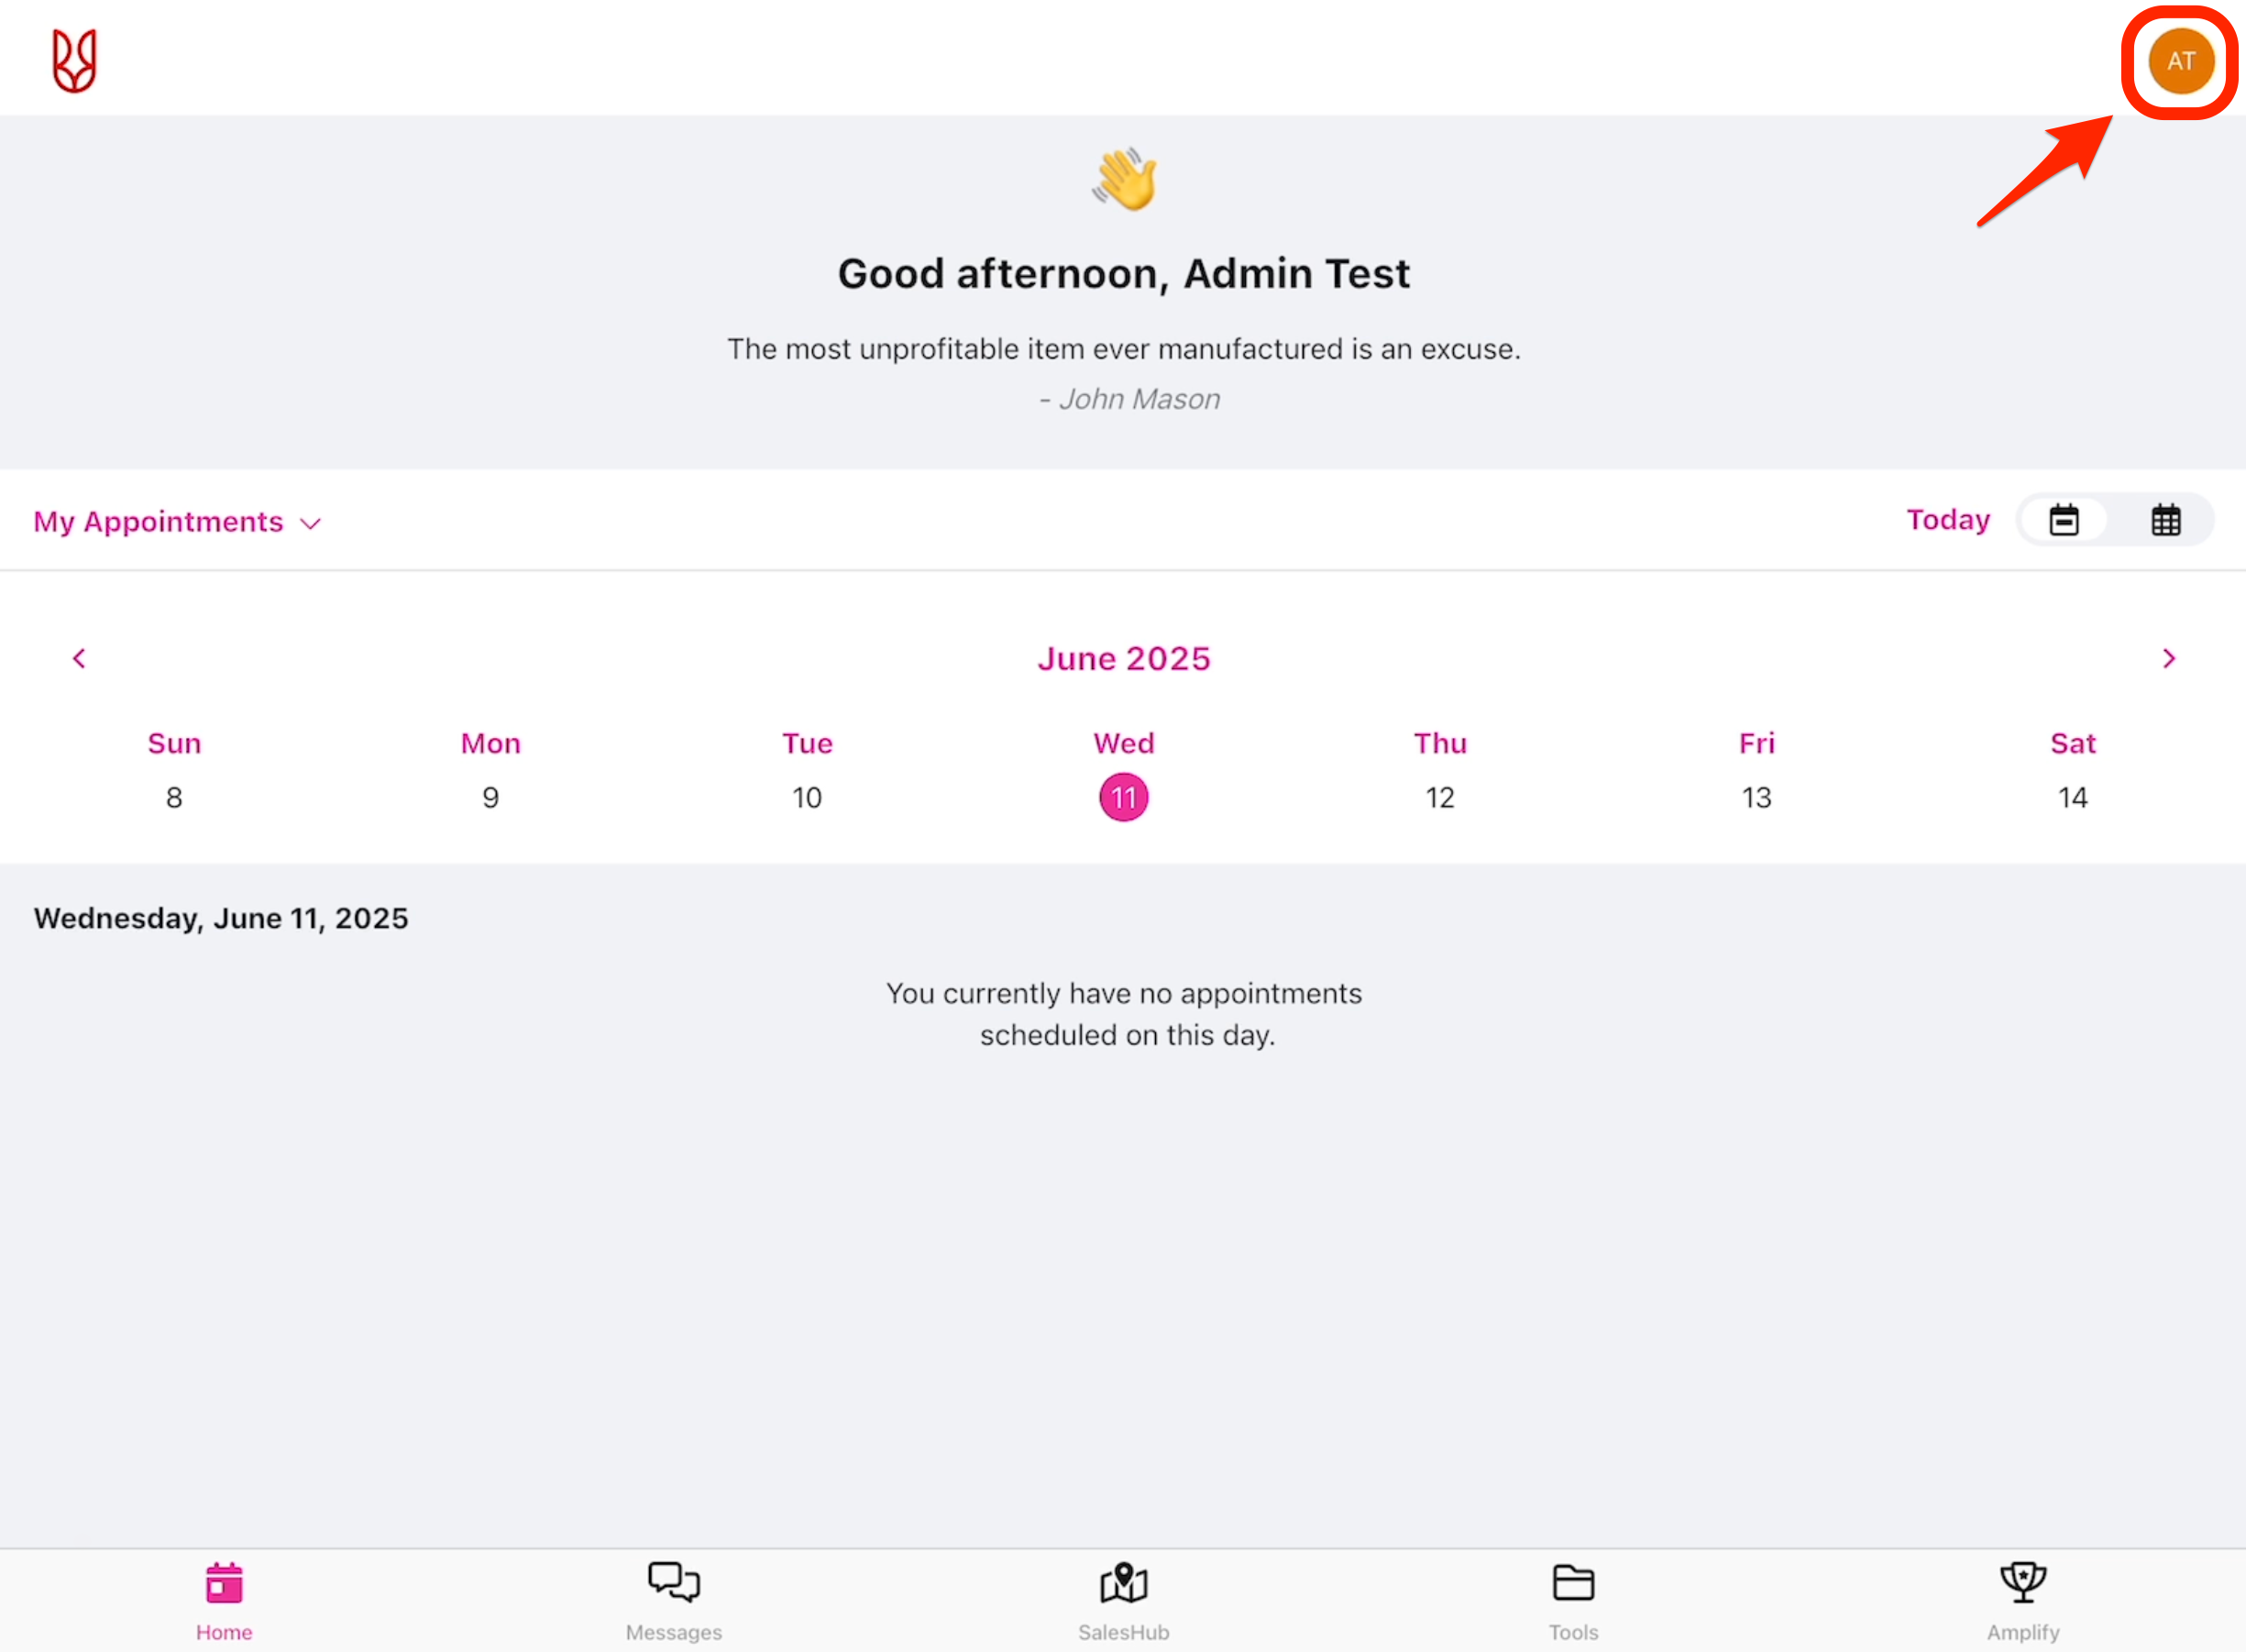The image size is (2246, 1652).
Task: Expand the My Appointments dropdown
Action: (177, 522)
